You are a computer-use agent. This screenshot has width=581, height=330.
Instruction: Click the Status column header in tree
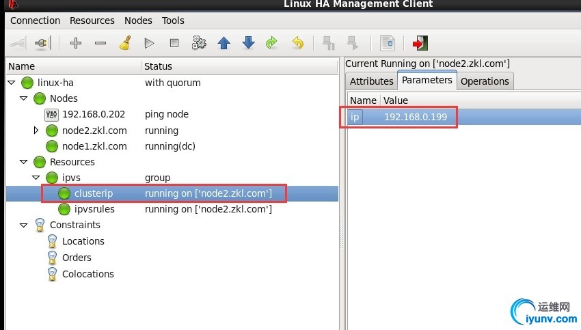[239, 67]
